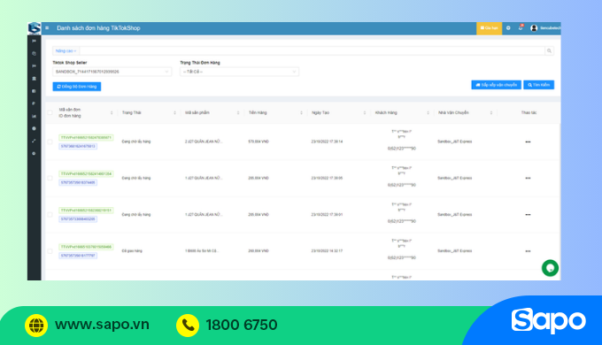Image resolution: width=602 pixels, height=345 pixels.
Task: Tick checkbox for the 17:38:05 order
Action: click(50, 178)
